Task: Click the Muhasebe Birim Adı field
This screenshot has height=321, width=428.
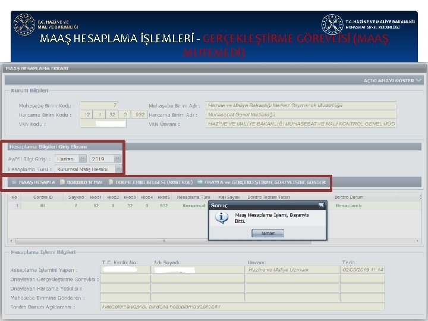Action: click(x=301, y=105)
